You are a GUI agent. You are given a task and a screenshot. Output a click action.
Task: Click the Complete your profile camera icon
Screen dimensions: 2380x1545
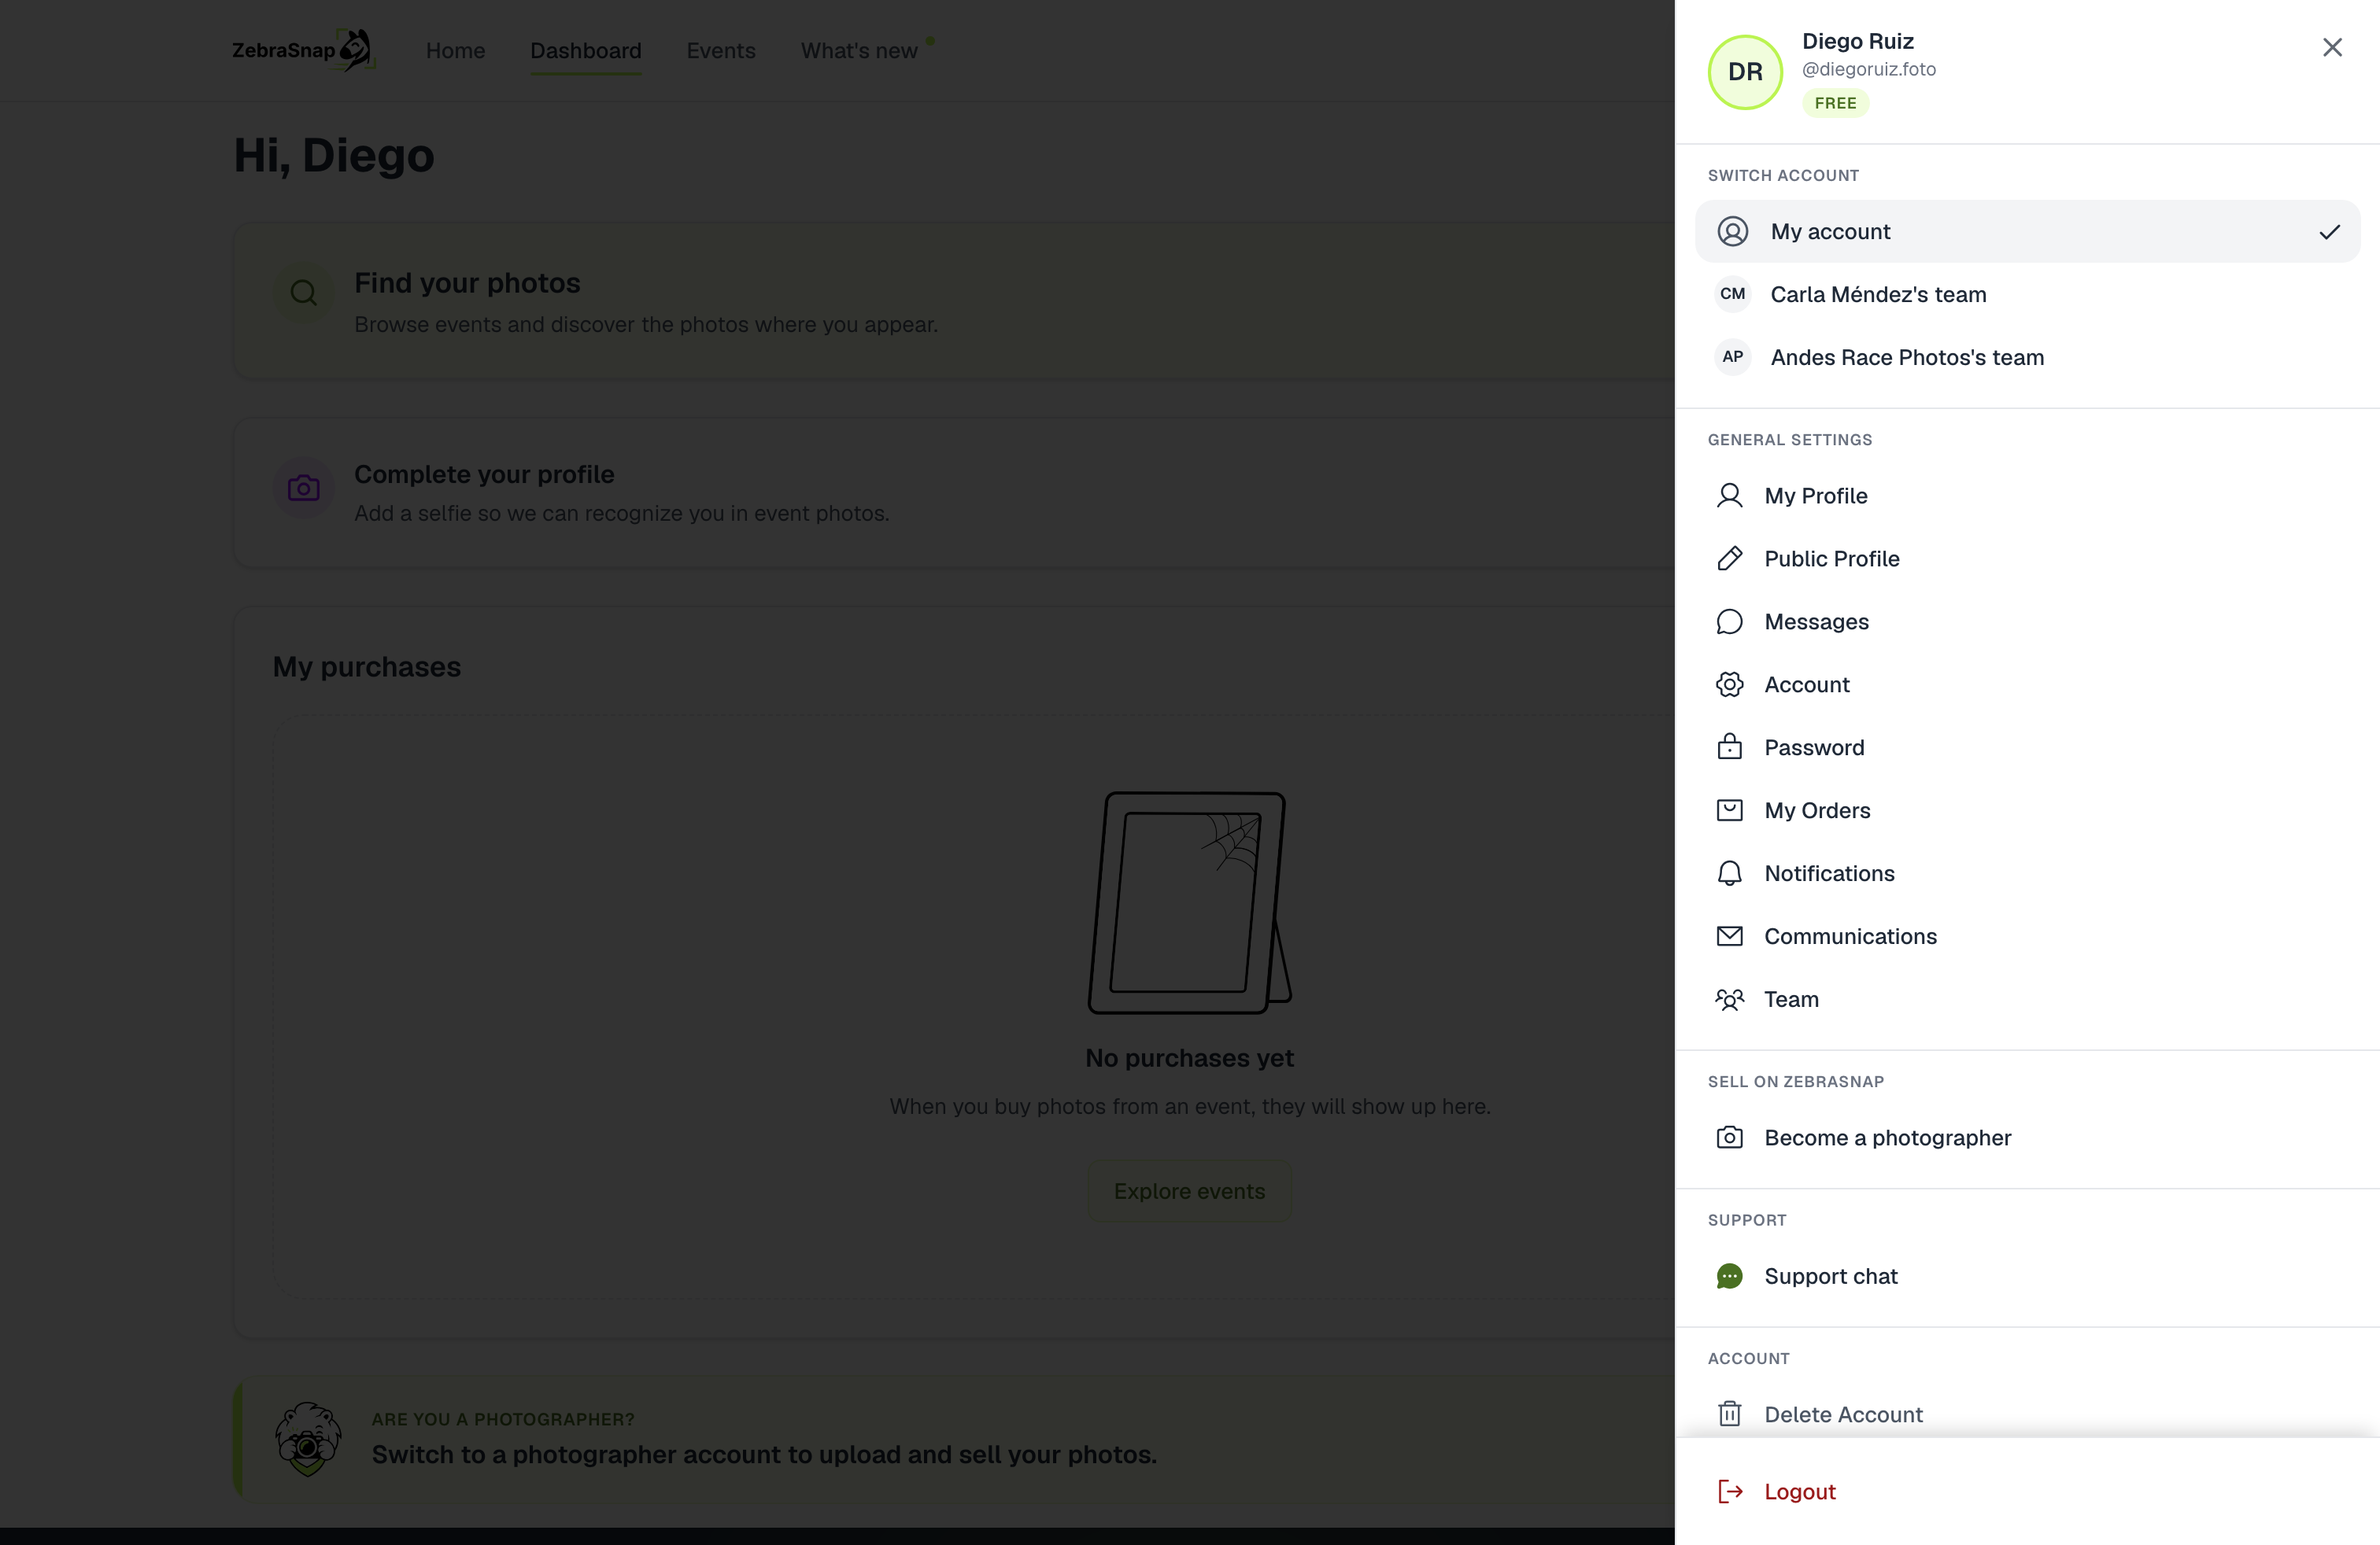(x=304, y=488)
